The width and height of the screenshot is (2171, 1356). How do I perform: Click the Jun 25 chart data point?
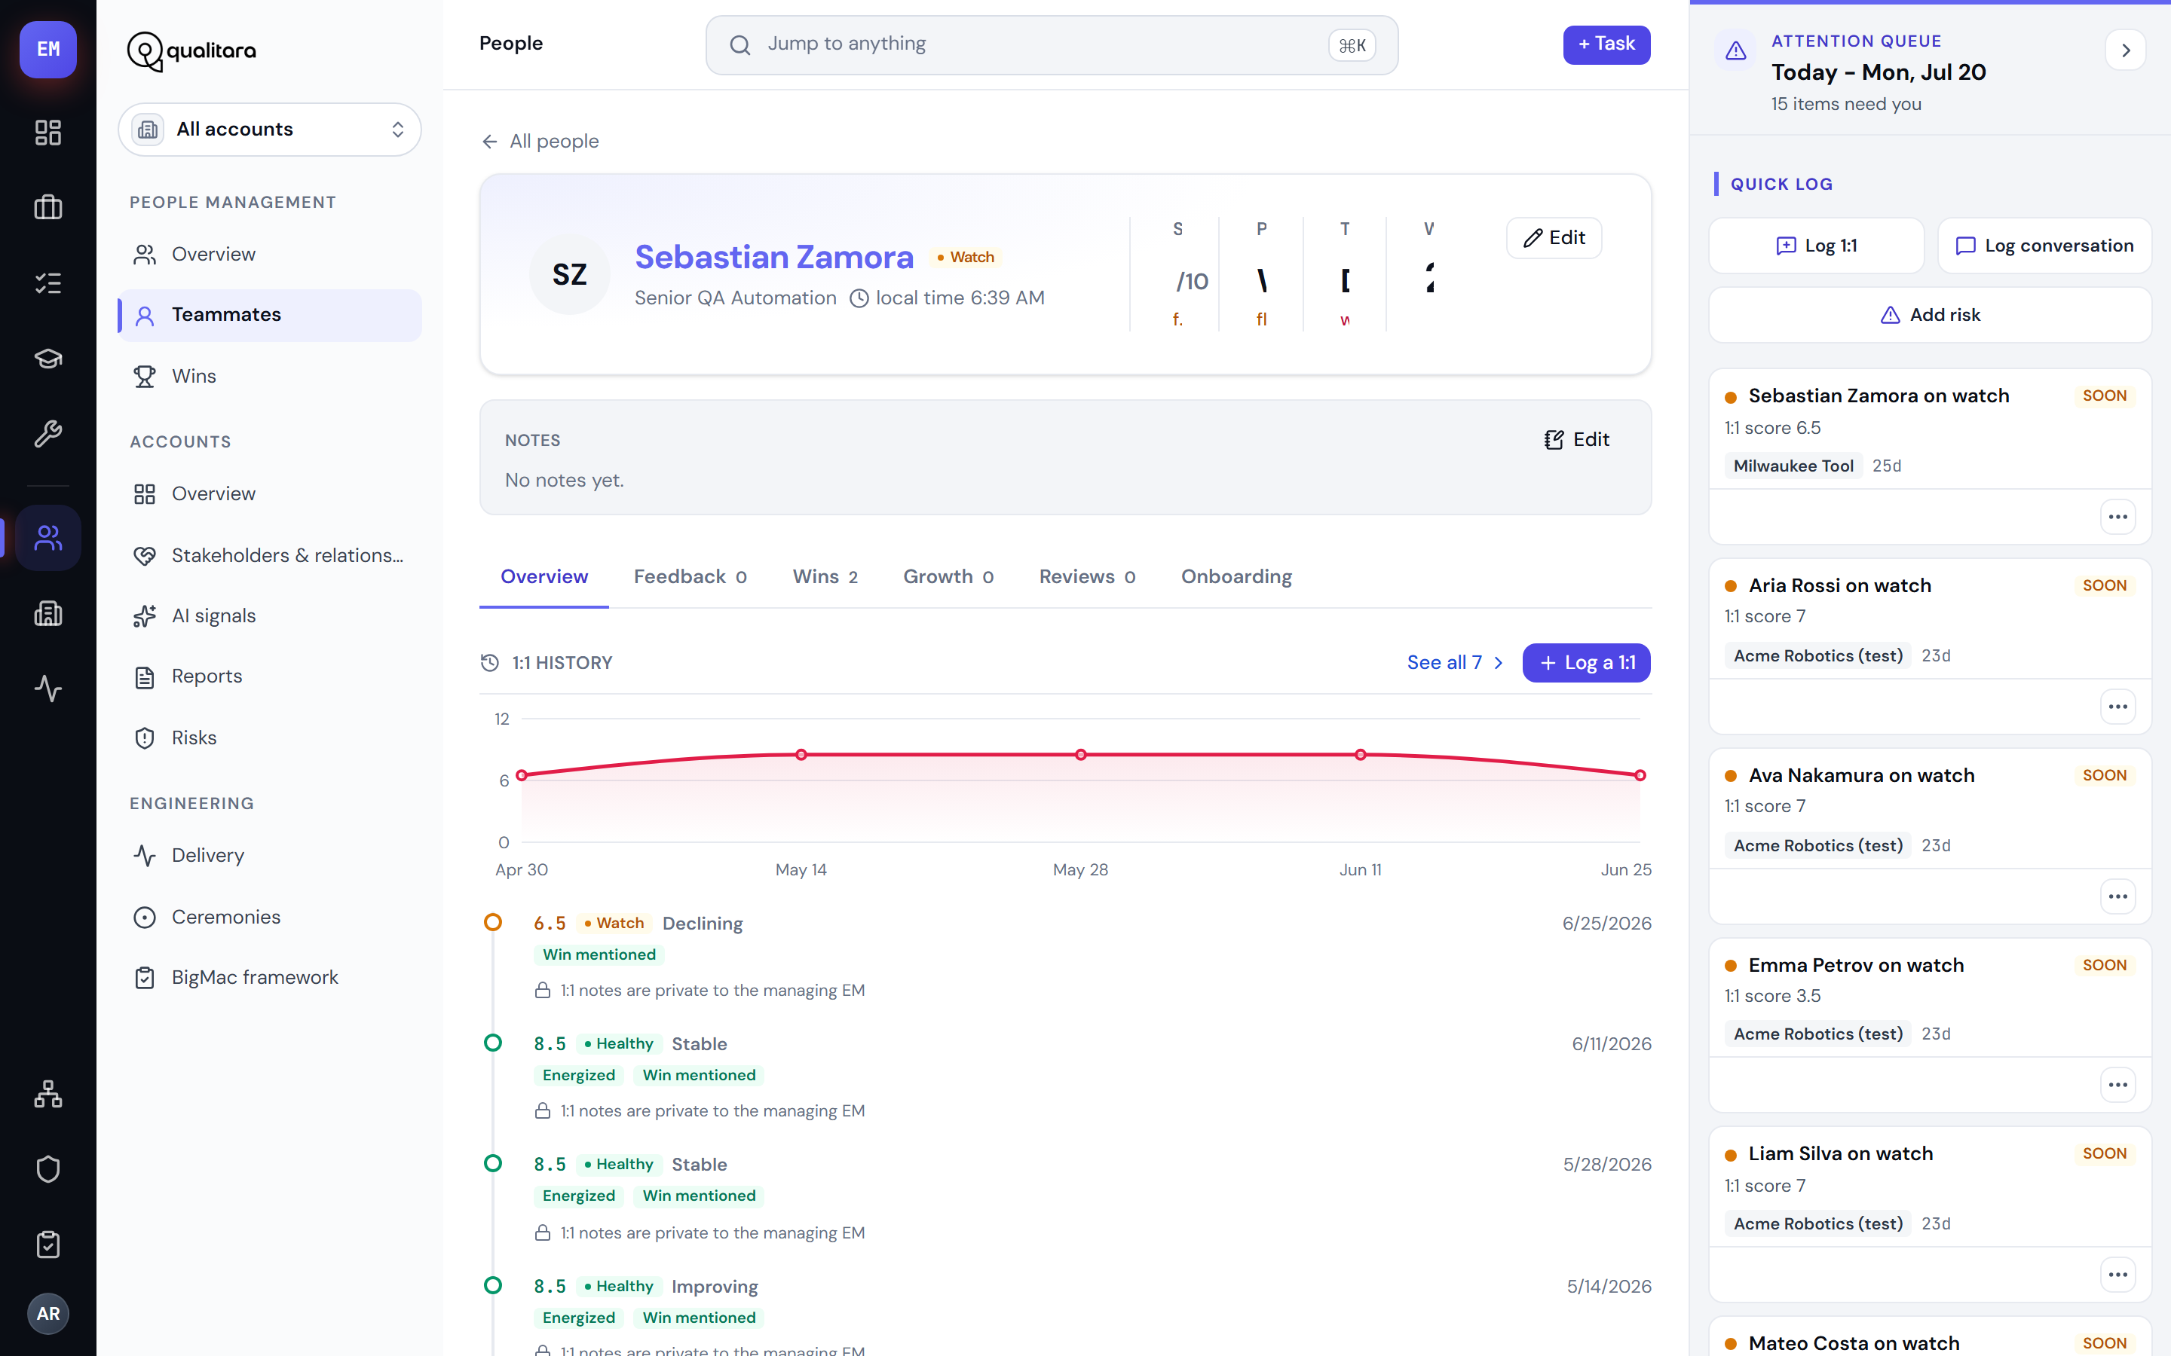pyautogui.click(x=1640, y=775)
